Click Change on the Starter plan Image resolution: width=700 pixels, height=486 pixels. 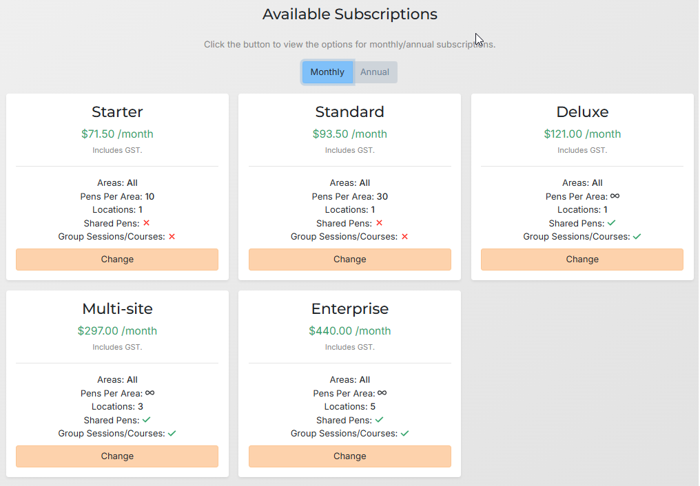coord(116,260)
